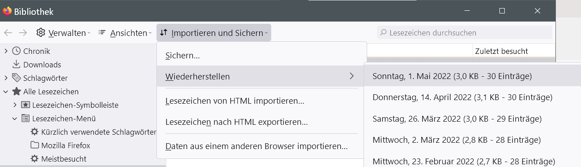Expand the Chronik tree node
The width and height of the screenshot is (581, 167).
coord(6,51)
